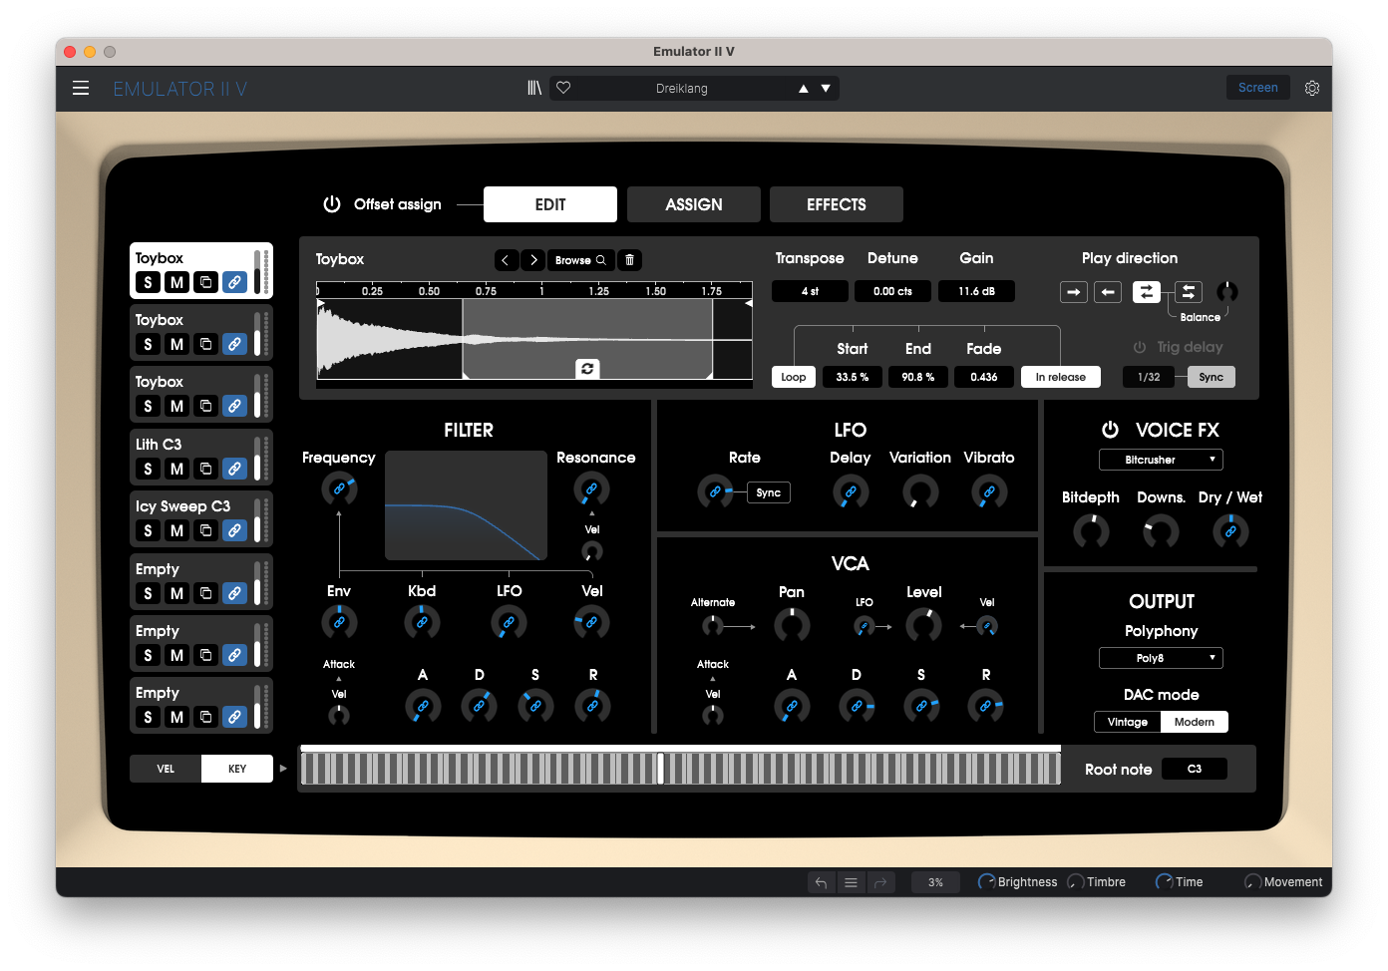The height and width of the screenshot is (971, 1388).
Task: Switch to the EFFECTS tab
Action: point(837,204)
